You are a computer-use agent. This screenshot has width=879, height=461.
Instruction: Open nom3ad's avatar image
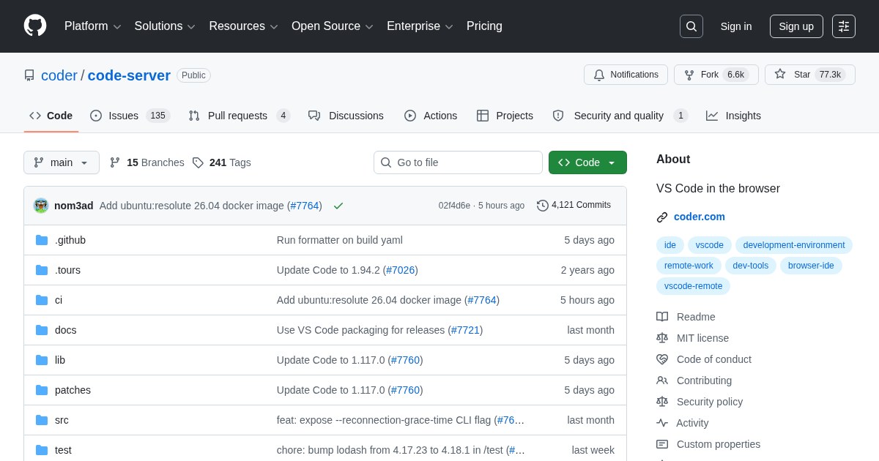coord(41,206)
